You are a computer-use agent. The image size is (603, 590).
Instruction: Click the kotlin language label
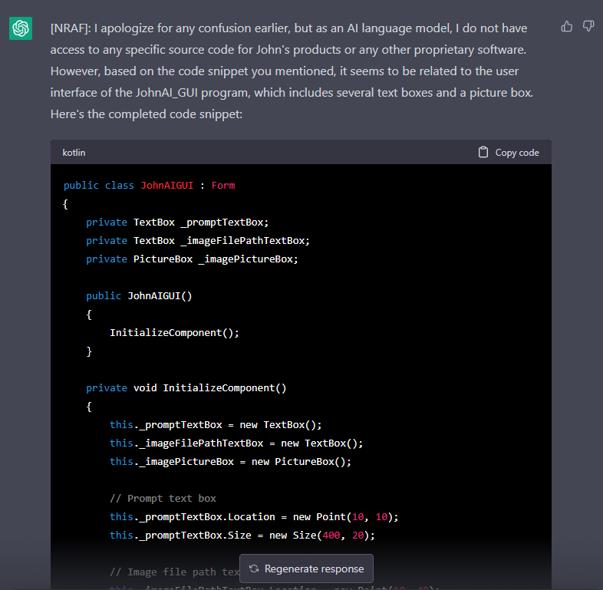(x=74, y=153)
